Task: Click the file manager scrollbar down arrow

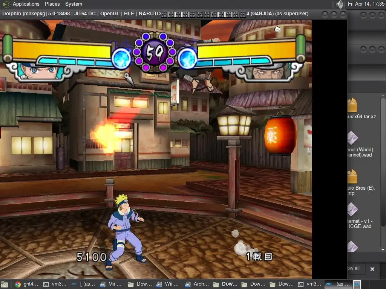Action: point(383,249)
